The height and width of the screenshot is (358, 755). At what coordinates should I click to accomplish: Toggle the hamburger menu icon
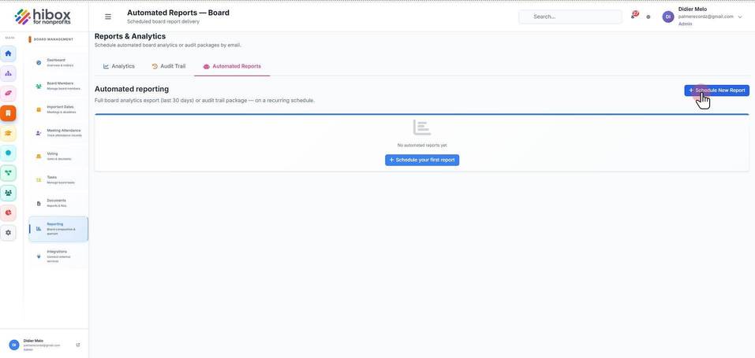pos(108,17)
